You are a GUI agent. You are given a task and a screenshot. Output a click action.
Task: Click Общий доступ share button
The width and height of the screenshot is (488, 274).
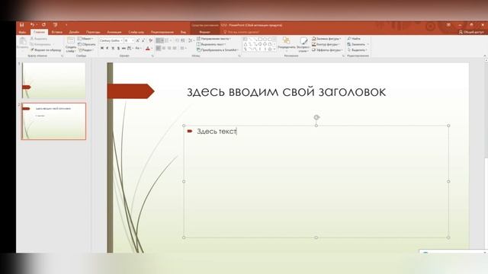pyautogui.click(x=471, y=32)
